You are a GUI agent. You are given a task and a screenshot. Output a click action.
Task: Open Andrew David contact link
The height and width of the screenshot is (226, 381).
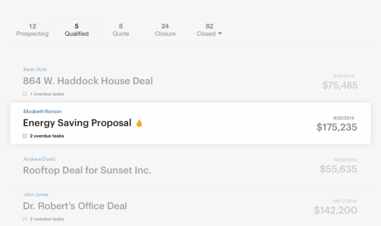[x=39, y=159]
